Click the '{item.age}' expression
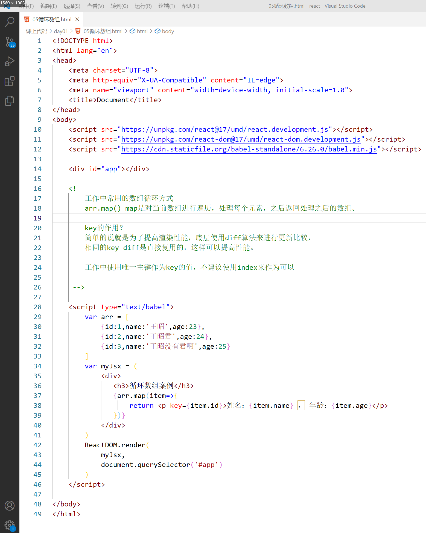 click(x=352, y=406)
